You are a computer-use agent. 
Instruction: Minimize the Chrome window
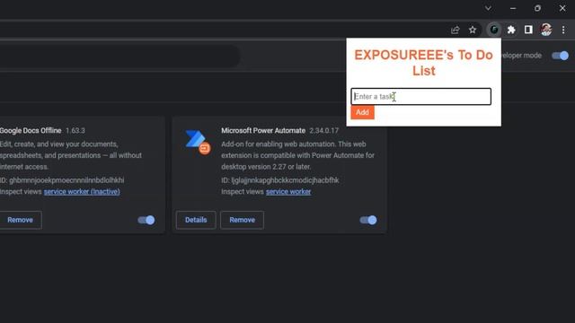pyautogui.click(x=513, y=8)
